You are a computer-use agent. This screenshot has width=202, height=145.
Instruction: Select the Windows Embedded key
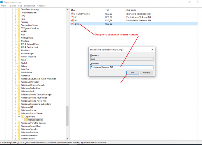(x=31, y=88)
